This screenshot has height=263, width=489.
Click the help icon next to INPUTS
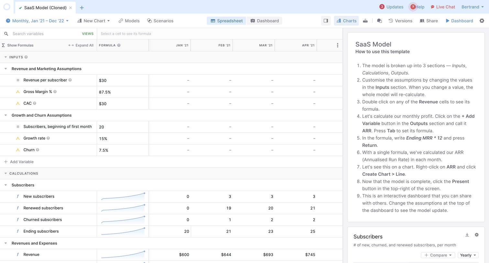point(26,57)
